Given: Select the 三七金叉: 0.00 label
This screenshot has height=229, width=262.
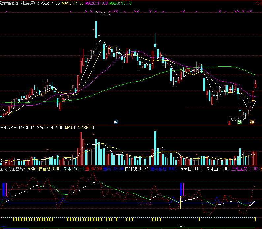Looking at the screenshot, I should coord(244,169).
